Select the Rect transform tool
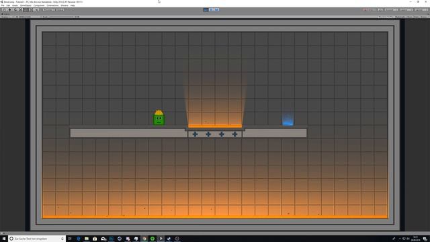The image size is (430, 242). [x=26, y=10]
